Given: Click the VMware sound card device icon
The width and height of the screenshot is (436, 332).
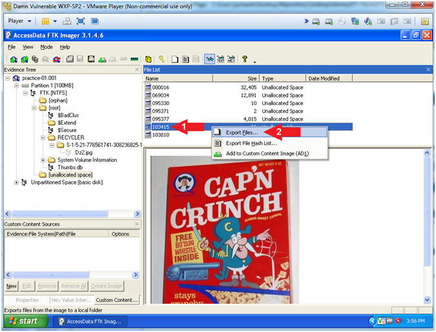Looking at the screenshot, I should 368,21.
